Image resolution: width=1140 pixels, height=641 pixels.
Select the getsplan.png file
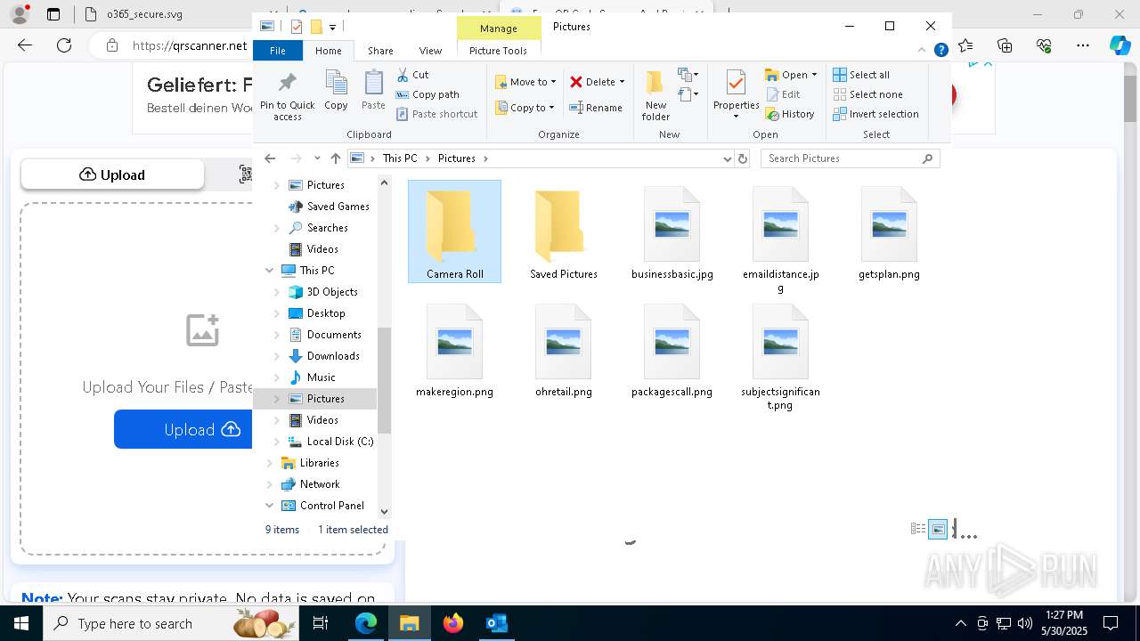[x=889, y=233]
